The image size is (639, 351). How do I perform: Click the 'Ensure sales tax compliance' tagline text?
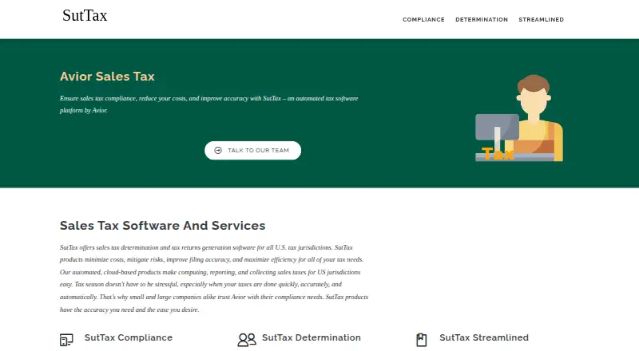pos(209,105)
